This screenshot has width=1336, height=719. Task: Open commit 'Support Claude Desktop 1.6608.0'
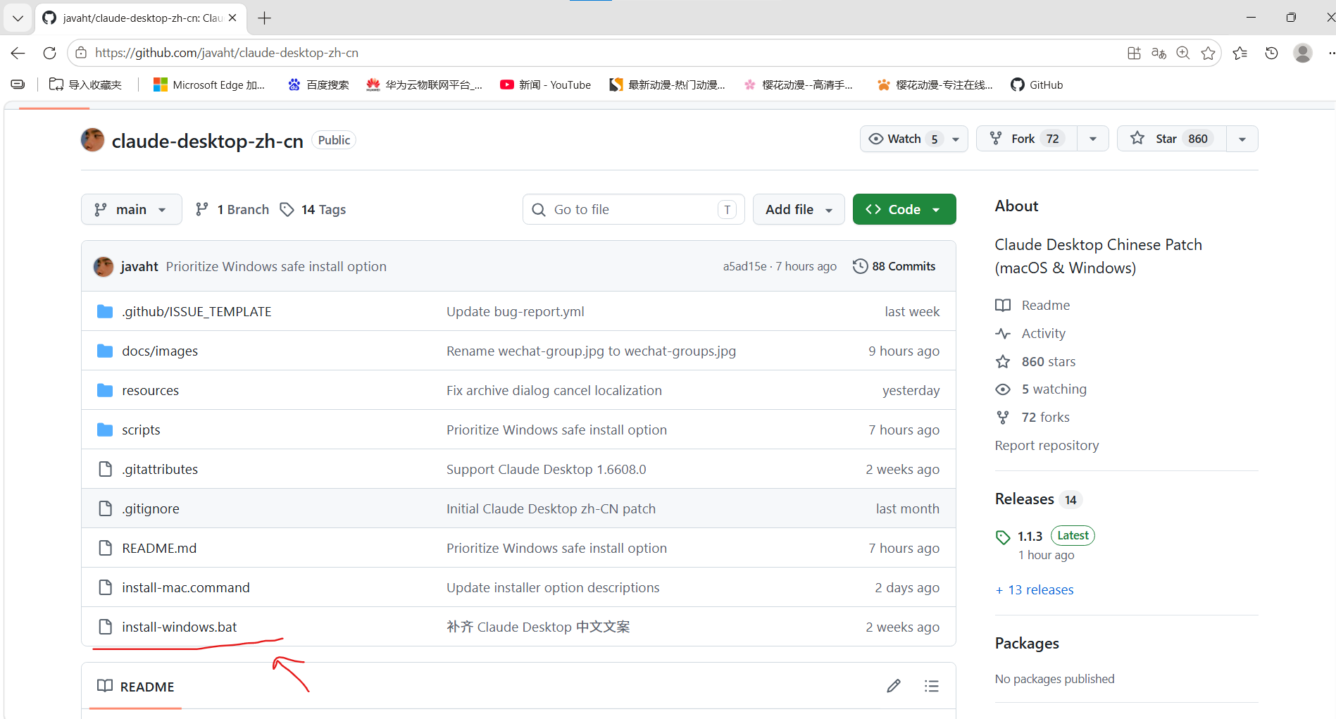547,469
